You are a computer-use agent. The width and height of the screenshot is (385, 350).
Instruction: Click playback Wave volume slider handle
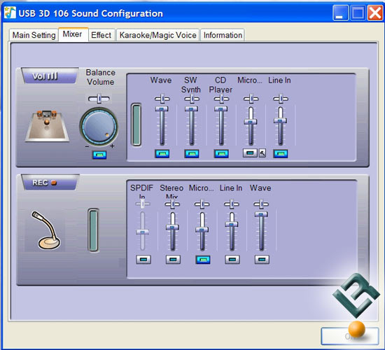tap(162, 108)
